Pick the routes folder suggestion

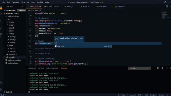(83, 46)
